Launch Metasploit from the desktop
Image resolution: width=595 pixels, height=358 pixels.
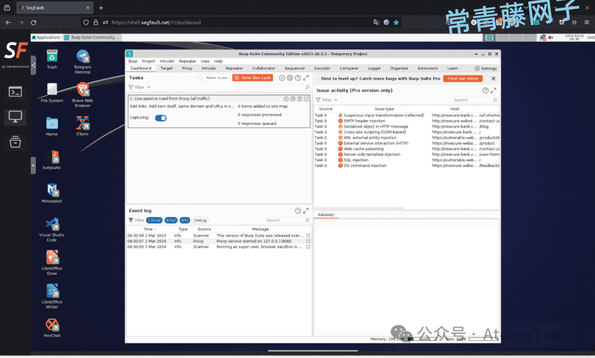click(52, 193)
